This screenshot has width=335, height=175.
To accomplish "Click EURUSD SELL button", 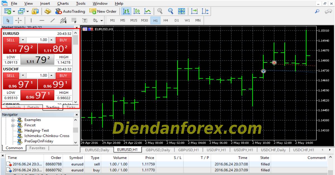I will [11, 40].
